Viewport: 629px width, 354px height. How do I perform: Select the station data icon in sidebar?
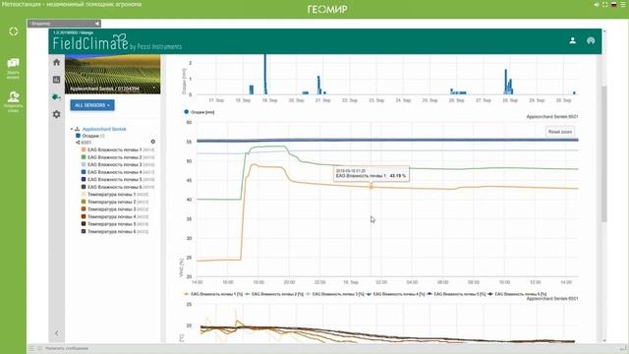pyautogui.click(x=57, y=97)
